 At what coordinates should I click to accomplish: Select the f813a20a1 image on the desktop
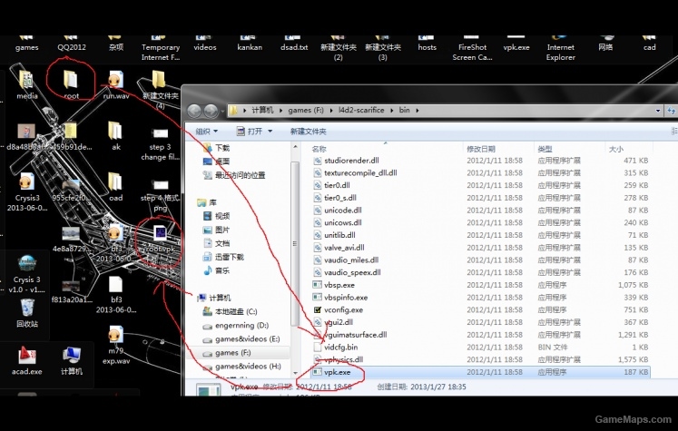(x=72, y=290)
